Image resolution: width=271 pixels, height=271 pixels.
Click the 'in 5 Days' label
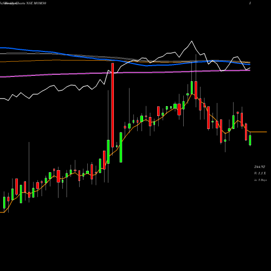point(260,180)
